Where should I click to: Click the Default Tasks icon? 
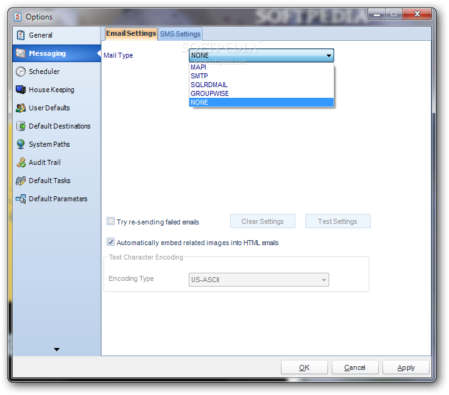[x=21, y=181]
